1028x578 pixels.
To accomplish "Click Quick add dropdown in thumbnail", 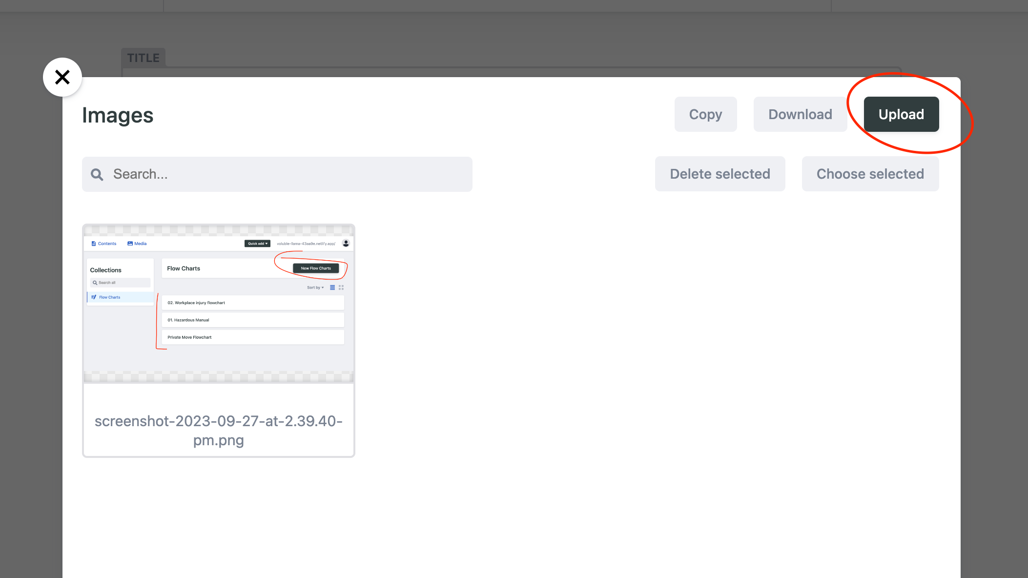I will pyautogui.click(x=257, y=244).
